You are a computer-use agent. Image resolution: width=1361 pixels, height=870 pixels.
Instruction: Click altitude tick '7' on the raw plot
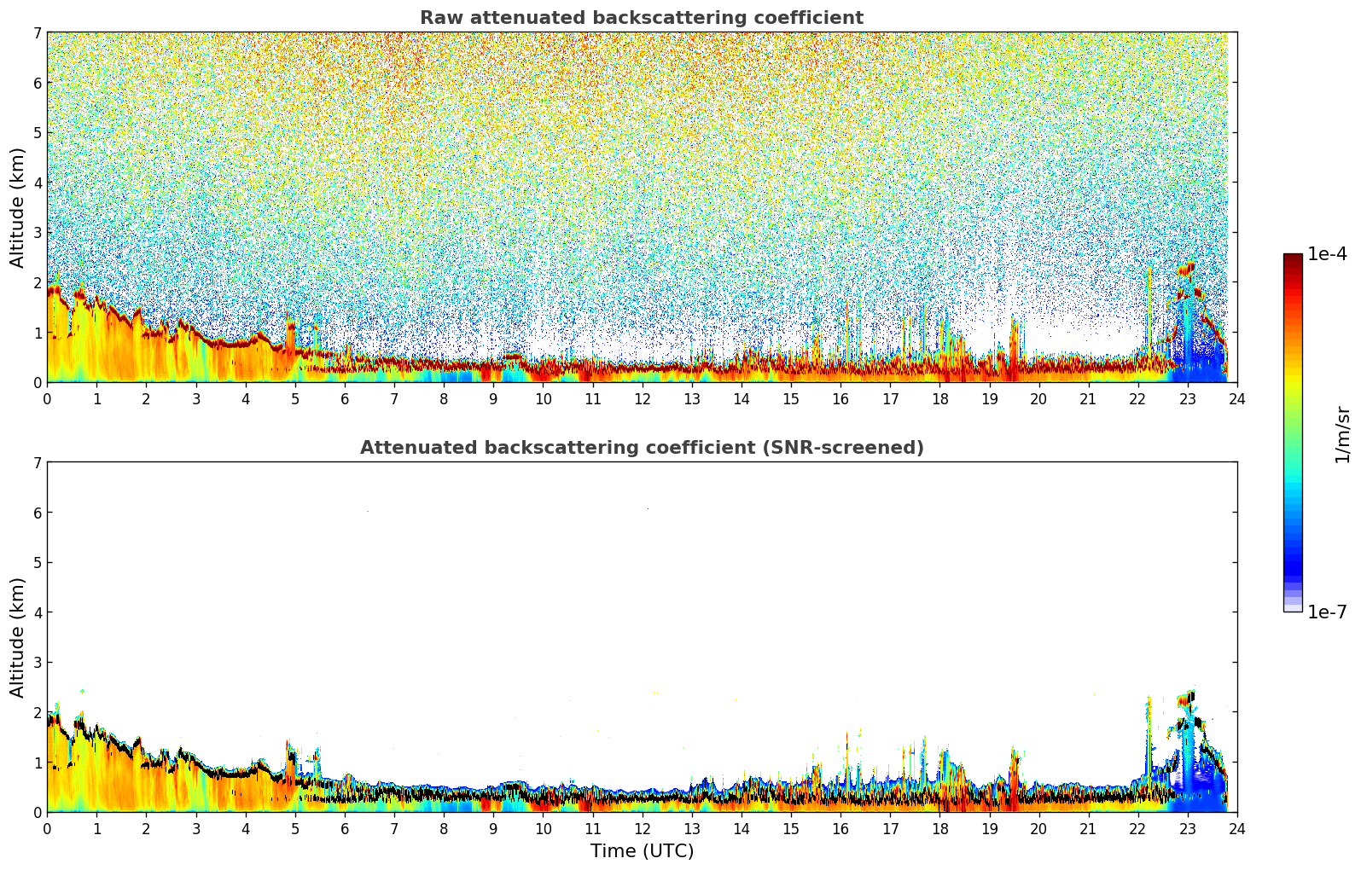coord(38,33)
